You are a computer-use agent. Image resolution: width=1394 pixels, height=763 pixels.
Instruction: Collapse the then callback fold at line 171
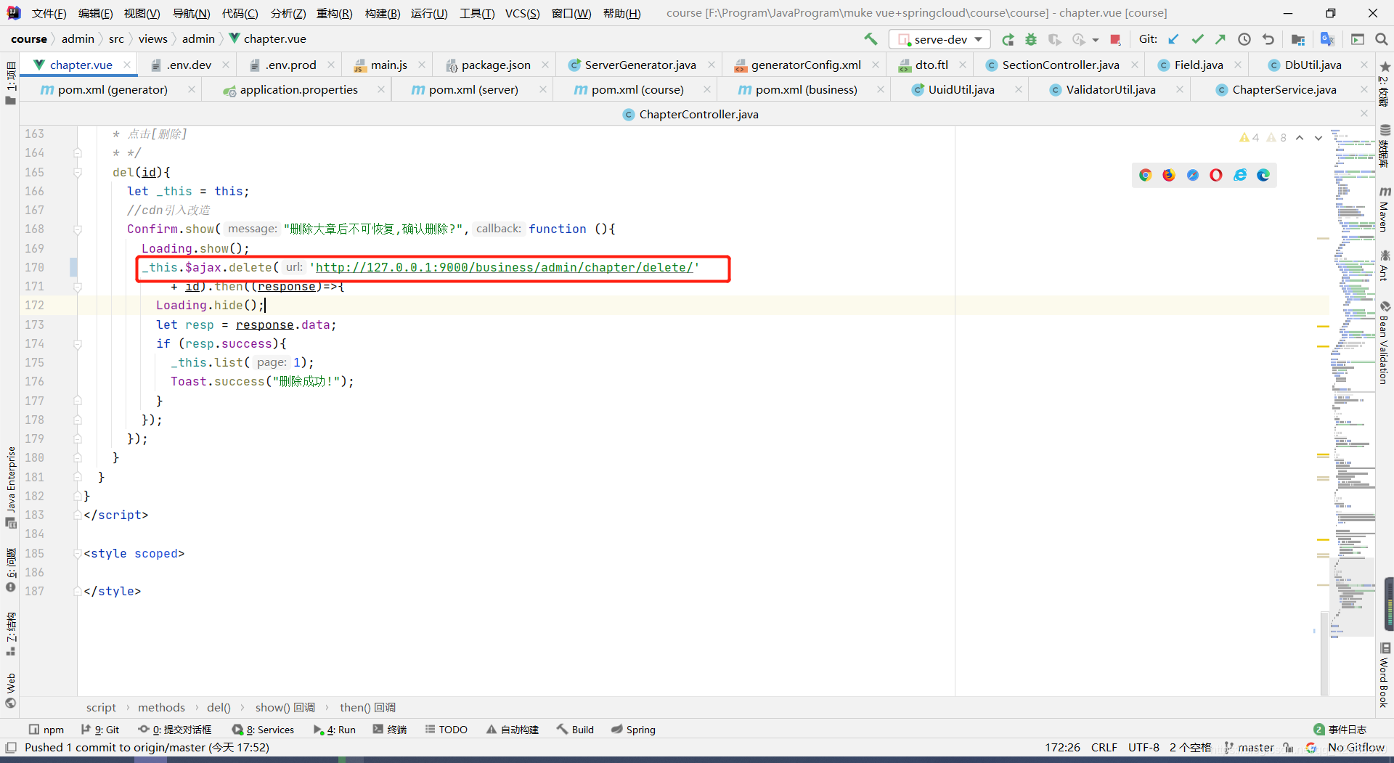(77, 287)
